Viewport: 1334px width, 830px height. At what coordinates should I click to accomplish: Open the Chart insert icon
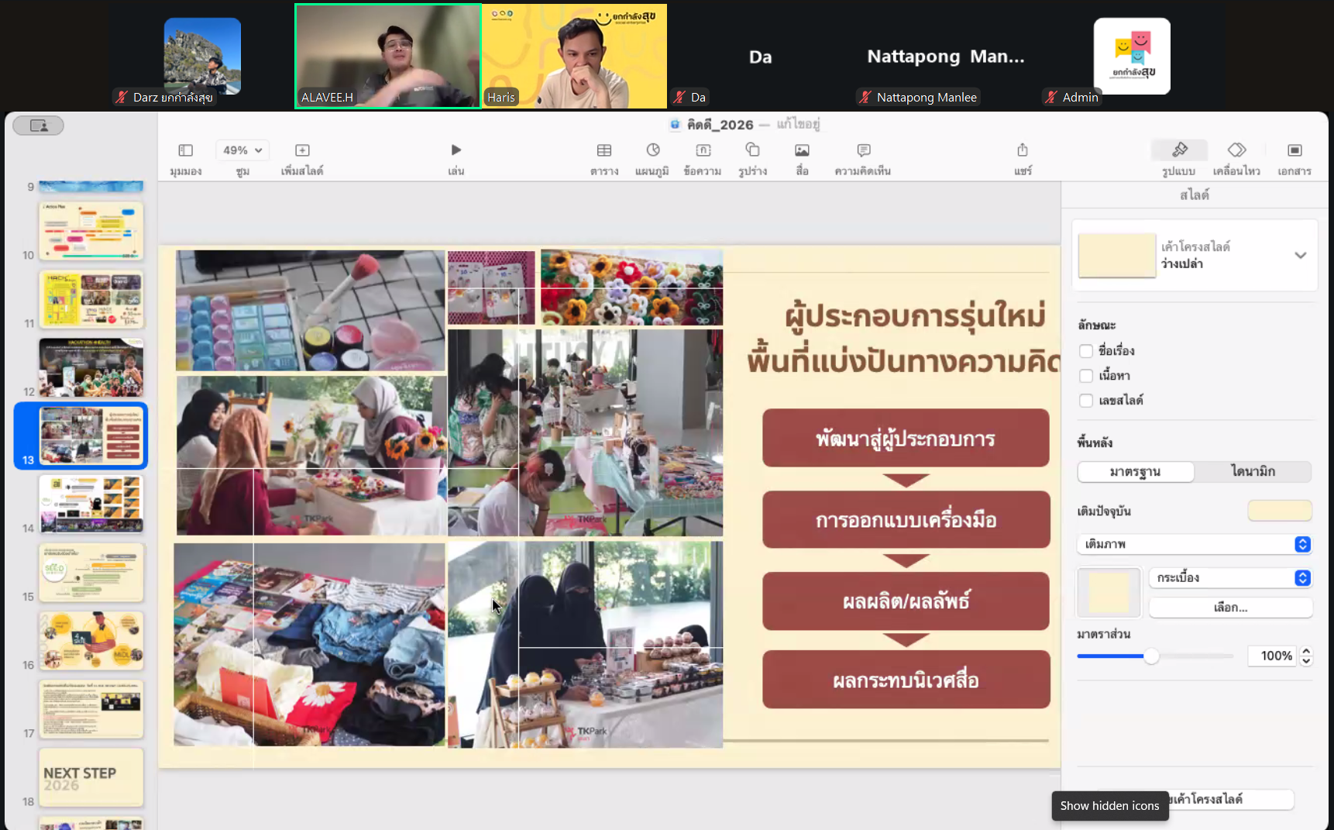(x=652, y=150)
